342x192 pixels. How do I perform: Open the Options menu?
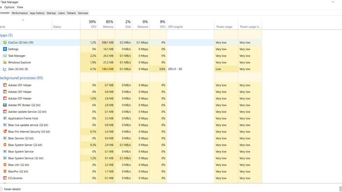(x=9, y=7)
